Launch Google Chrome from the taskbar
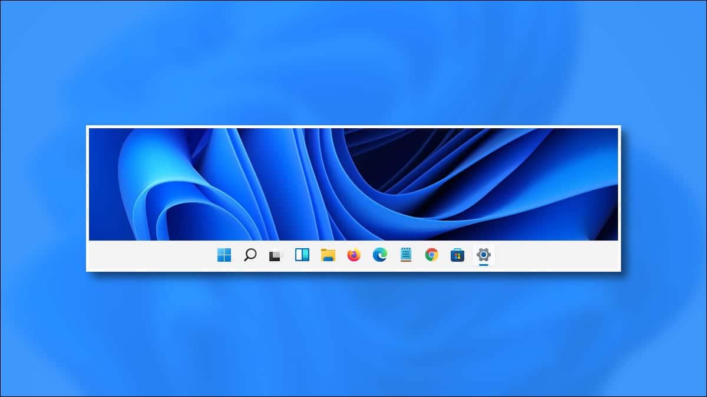This screenshot has width=707, height=397. (x=432, y=255)
